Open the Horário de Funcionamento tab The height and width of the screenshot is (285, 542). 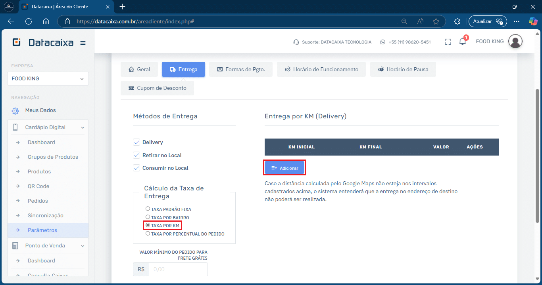click(x=321, y=69)
